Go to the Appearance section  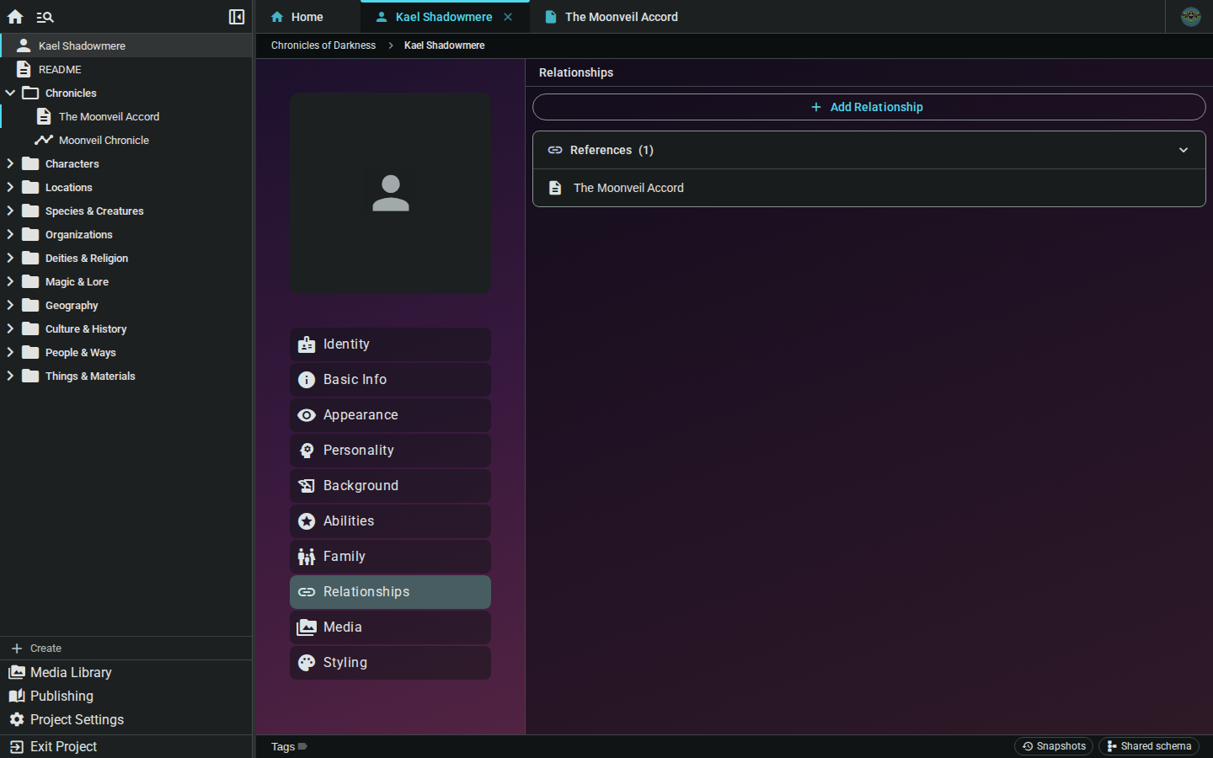pos(391,415)
